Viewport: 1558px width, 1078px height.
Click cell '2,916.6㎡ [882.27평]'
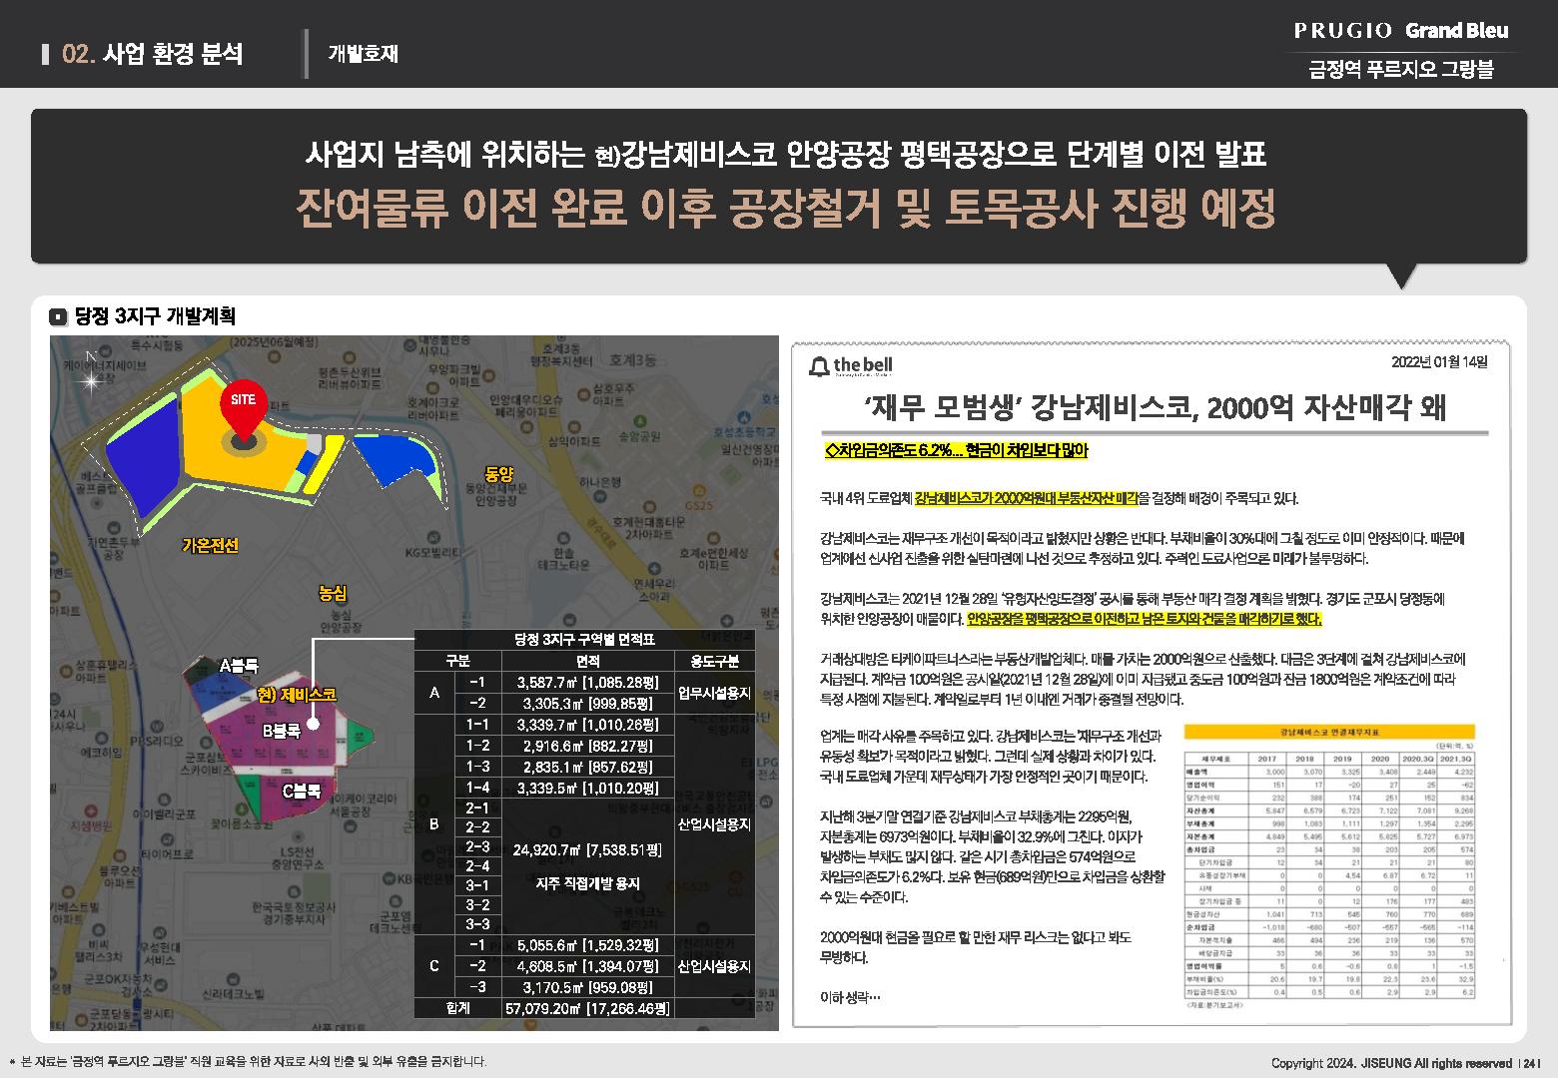pos(588,746)
